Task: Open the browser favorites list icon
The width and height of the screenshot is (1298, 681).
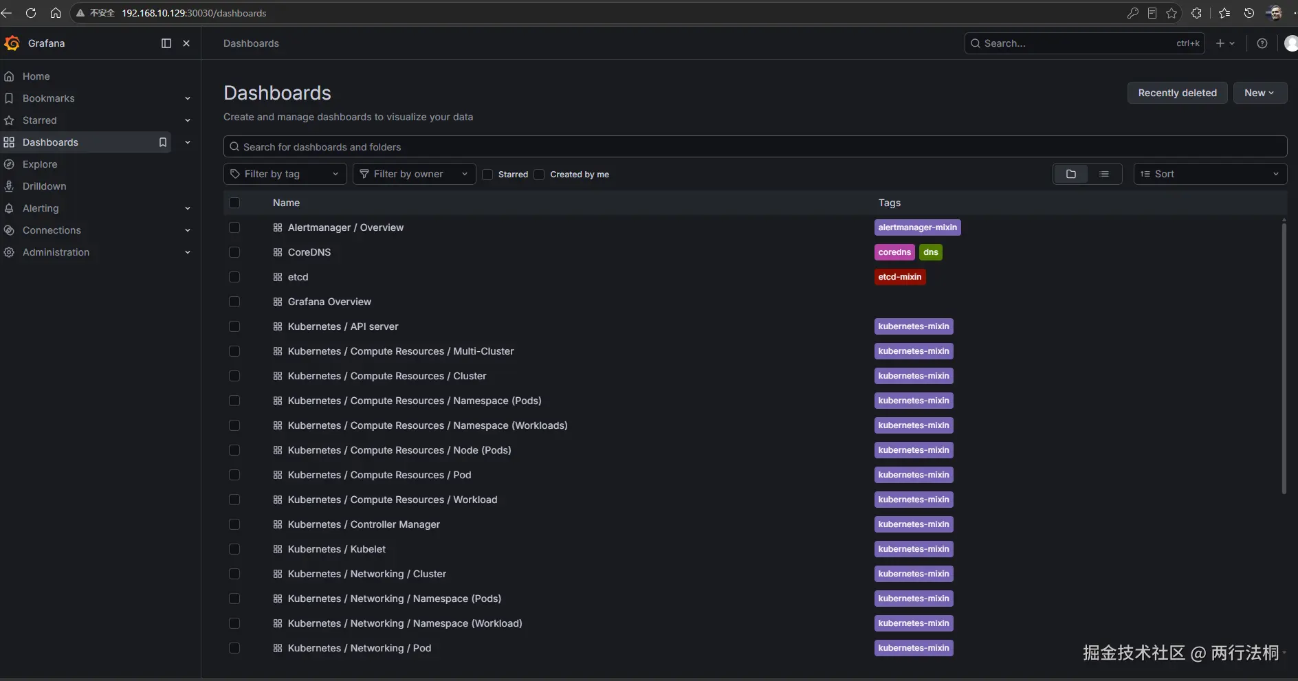Action: (x=1224, y=13)
